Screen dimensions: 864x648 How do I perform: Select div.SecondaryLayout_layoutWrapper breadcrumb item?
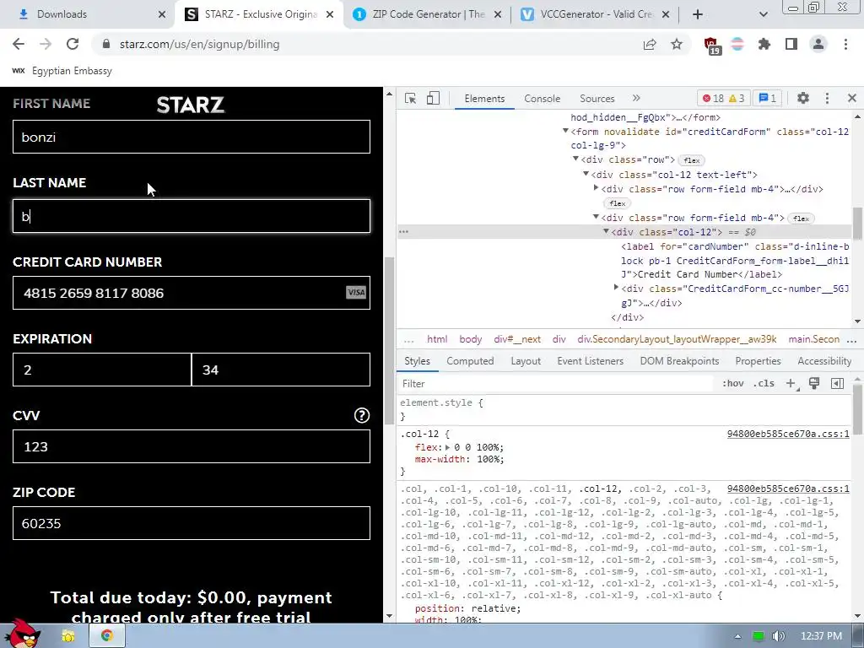click(677, 339)
